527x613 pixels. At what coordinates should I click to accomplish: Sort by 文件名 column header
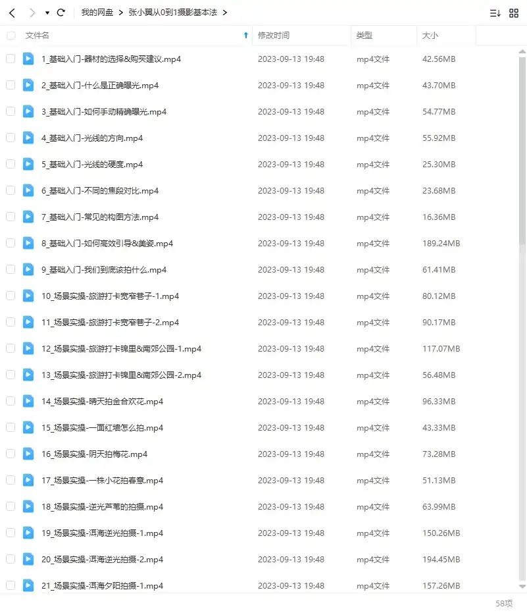pyautogui.click(x=38, y=36)
